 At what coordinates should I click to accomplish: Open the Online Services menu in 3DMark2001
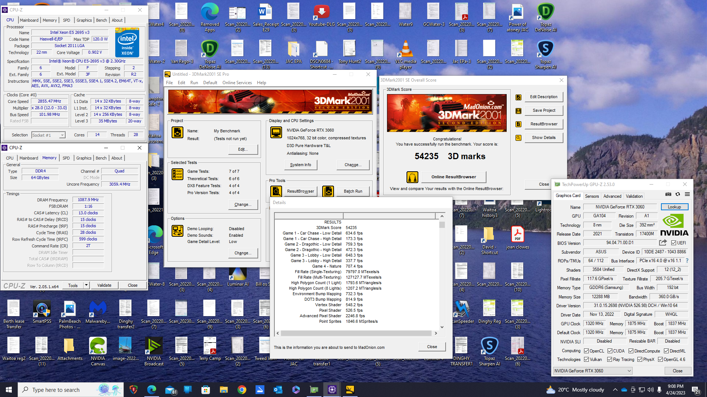[x=237, y=83]
